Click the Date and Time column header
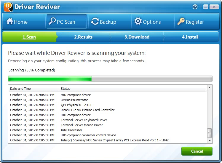 pyautogui.click(x=33, y=89)
